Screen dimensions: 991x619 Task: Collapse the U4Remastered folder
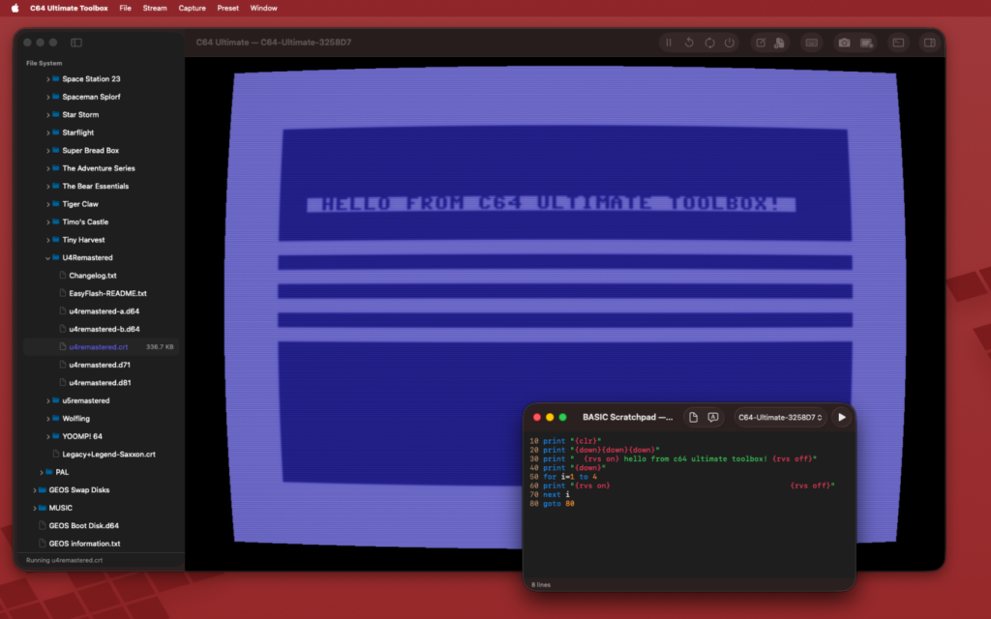click(x=47, y=258)
